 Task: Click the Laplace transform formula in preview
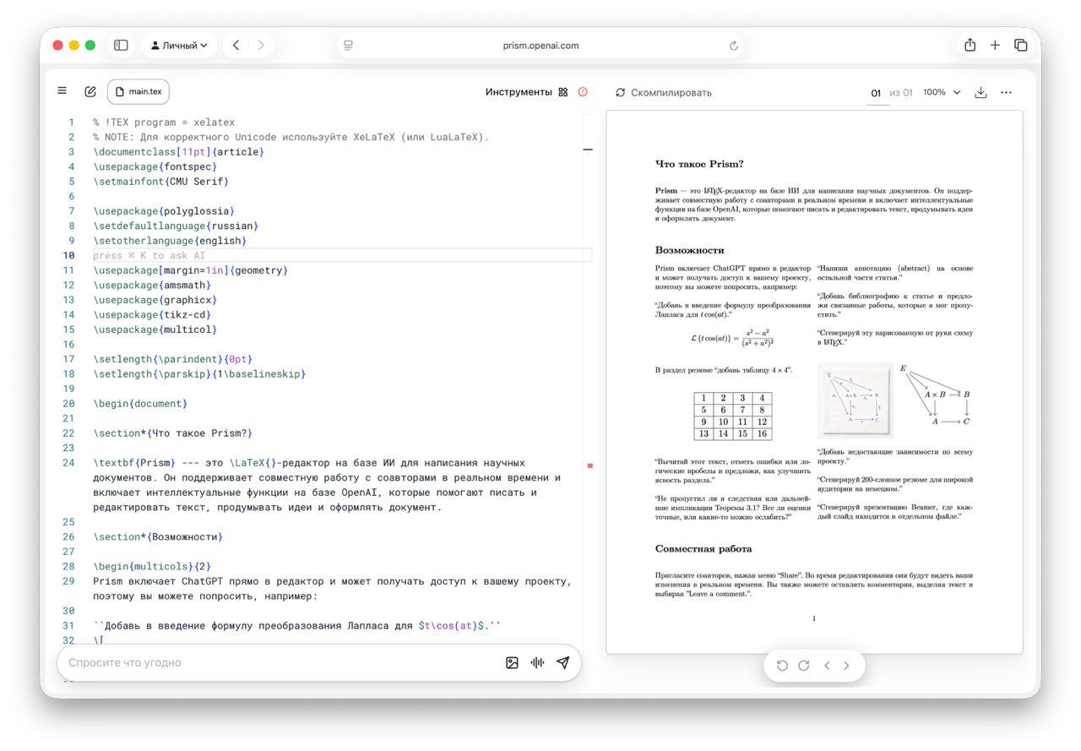click(x=732, y=339)
